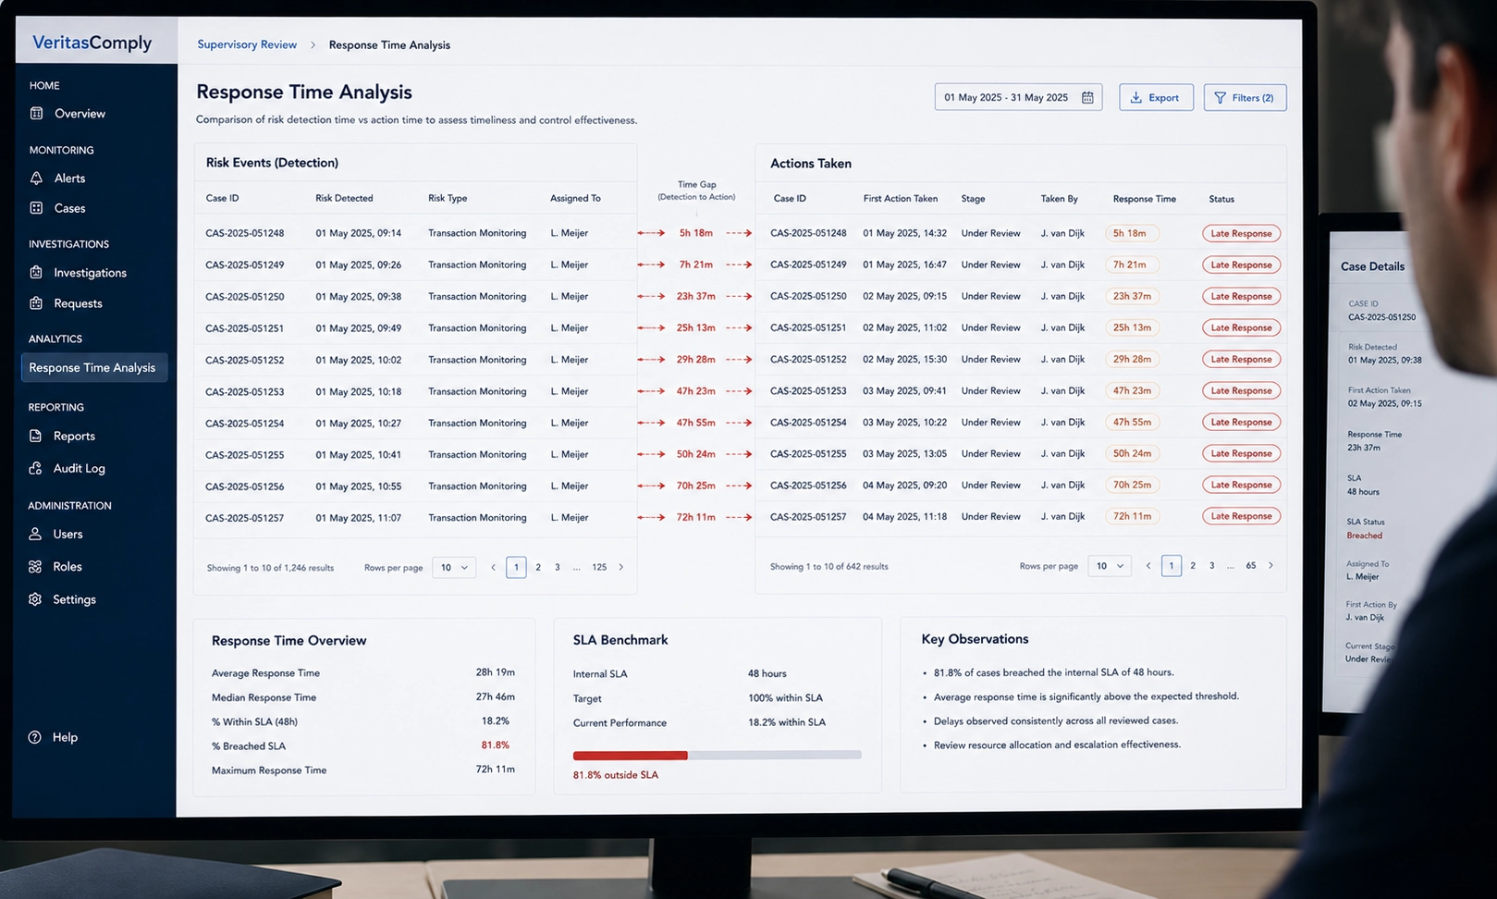Click '81.8% outside SLA' label

click(616, 775)
